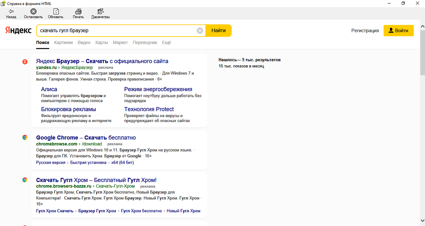Open the Гугл Хром бесплатно sitelink
The image size is (425, 226).
coord(141,211)
